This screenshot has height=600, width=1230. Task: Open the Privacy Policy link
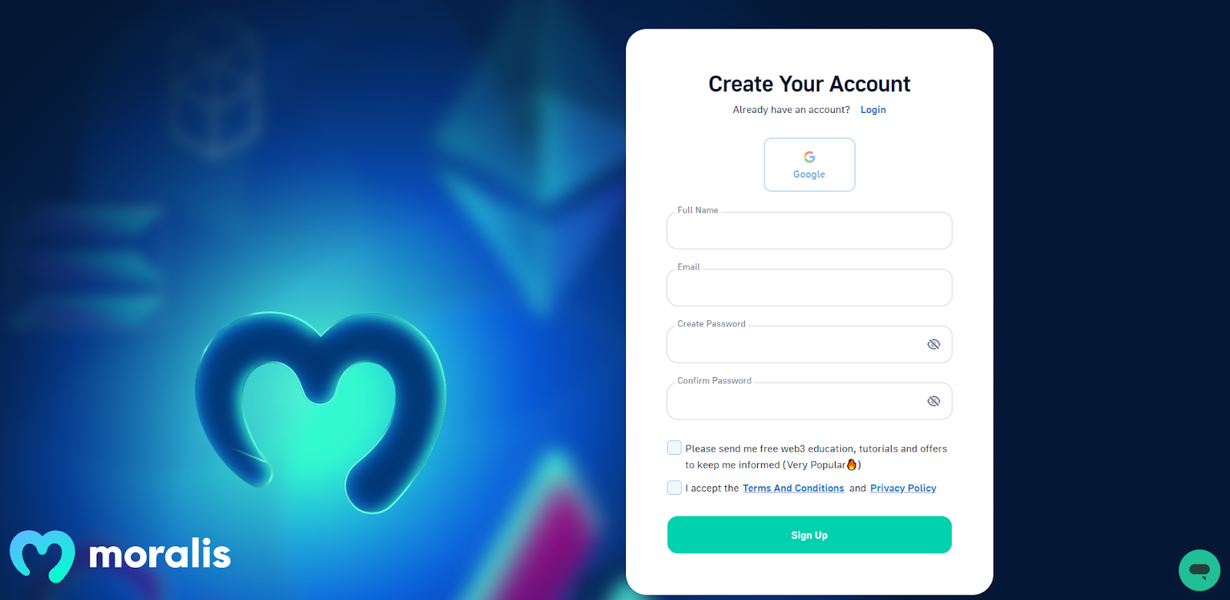903,488
